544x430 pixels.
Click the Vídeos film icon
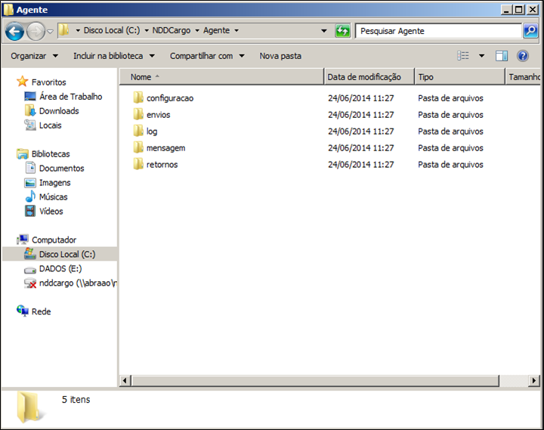[x=30, y=211]
